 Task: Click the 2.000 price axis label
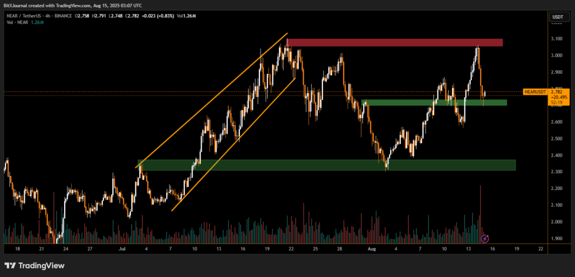[x=557, y=222]
